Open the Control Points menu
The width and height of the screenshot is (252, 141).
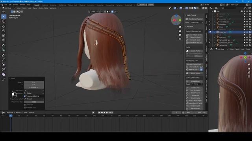43,8
